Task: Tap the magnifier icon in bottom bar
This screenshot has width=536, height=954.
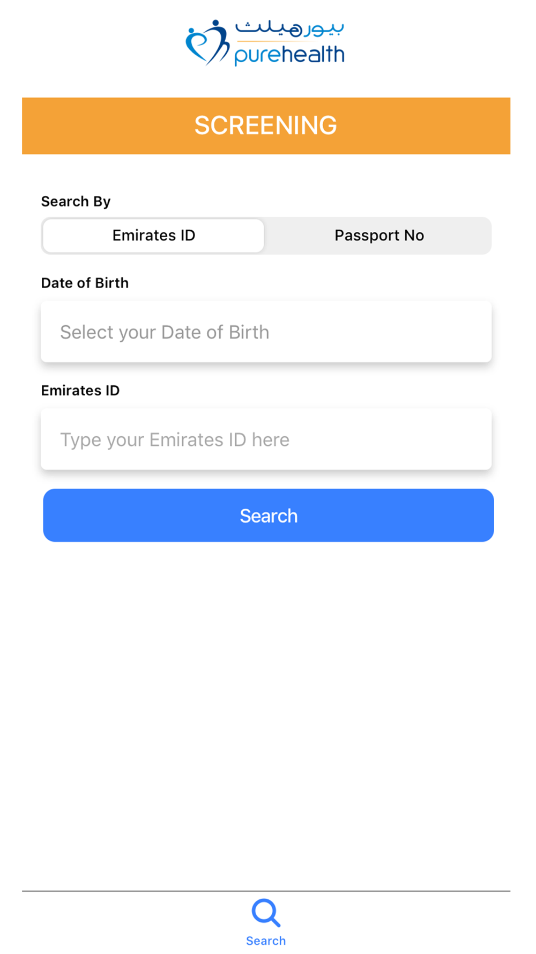Action: click(x=266, y=913)
